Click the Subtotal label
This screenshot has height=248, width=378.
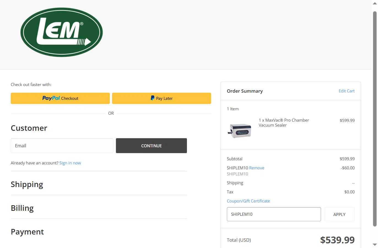point(235,159)
